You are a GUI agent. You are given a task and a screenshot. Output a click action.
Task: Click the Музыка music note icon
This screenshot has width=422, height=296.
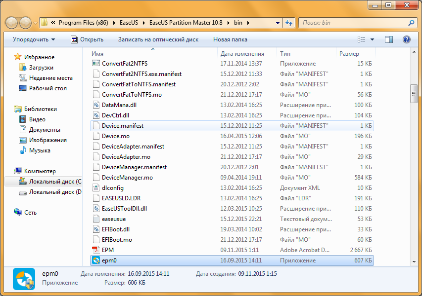tap(23, 150)
